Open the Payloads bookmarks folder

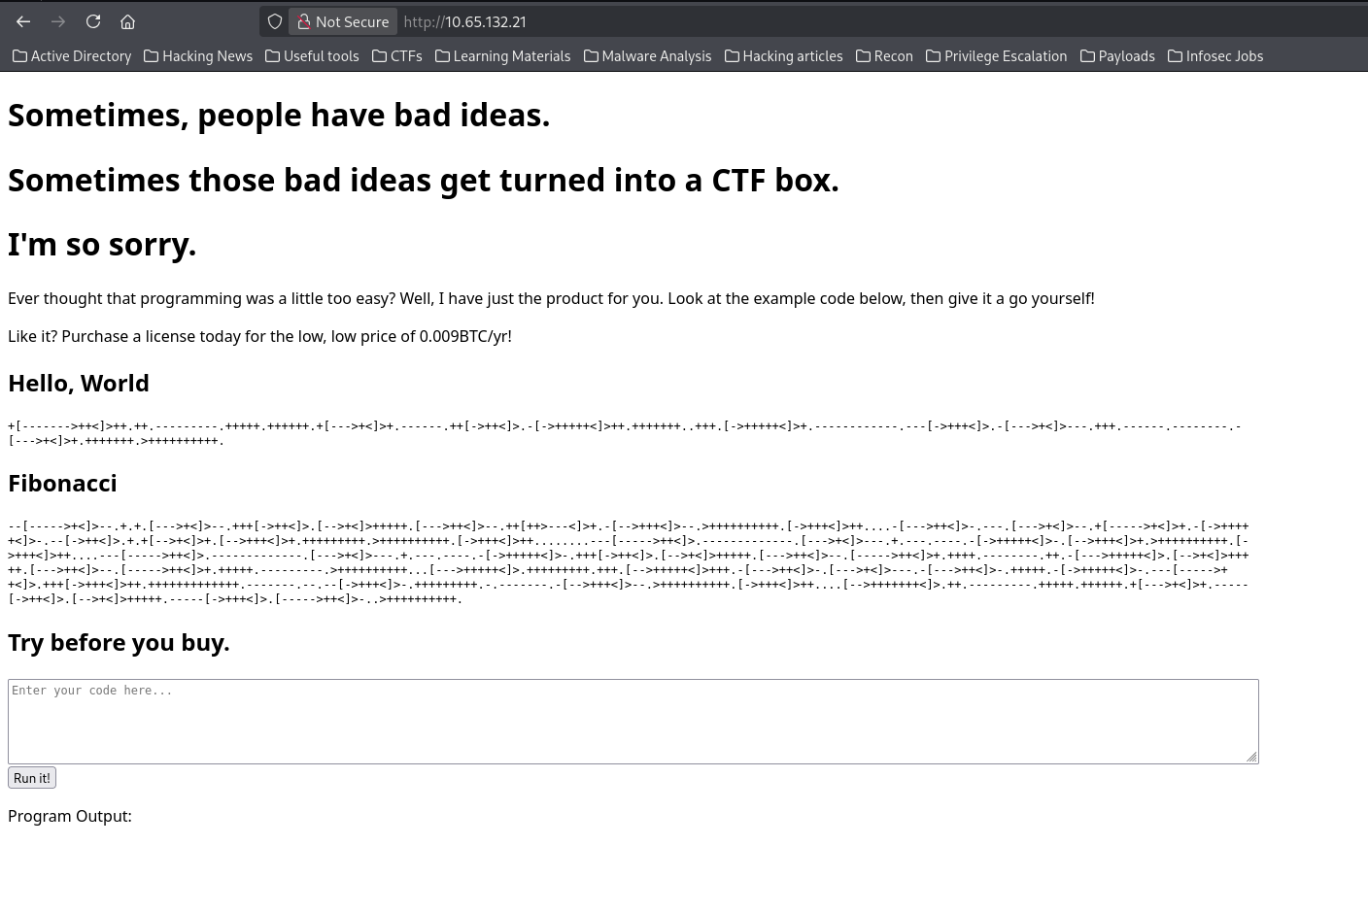(x=1117, y=55)
